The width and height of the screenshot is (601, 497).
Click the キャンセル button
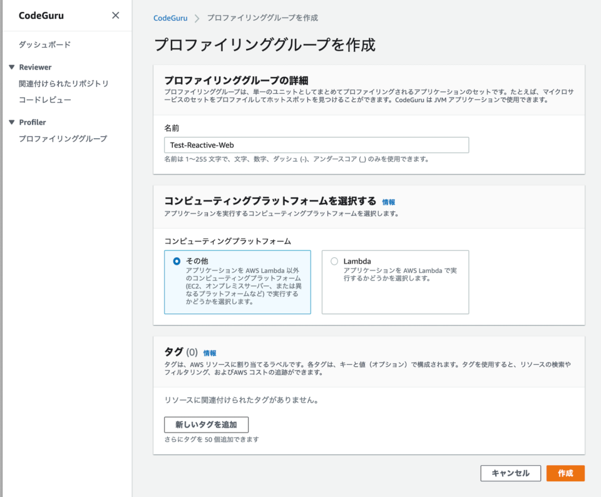510,473
